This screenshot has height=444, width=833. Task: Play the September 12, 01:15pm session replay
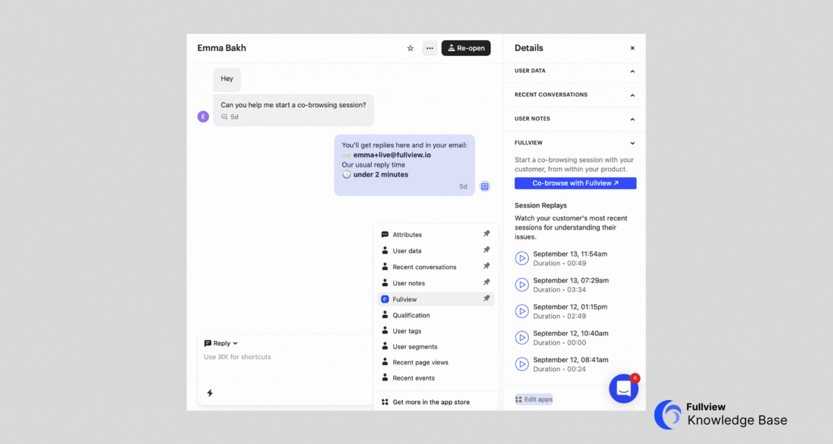pos(522,311)
